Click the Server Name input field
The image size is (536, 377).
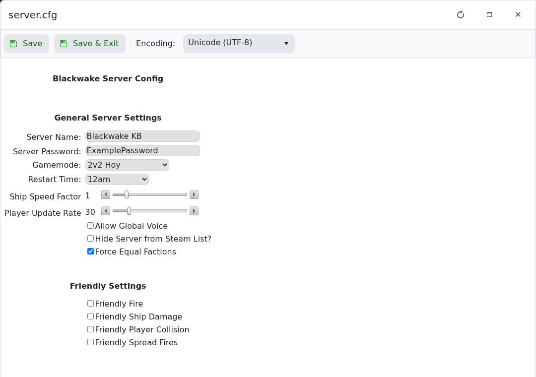pyautogui.click(x=142, y=136)
